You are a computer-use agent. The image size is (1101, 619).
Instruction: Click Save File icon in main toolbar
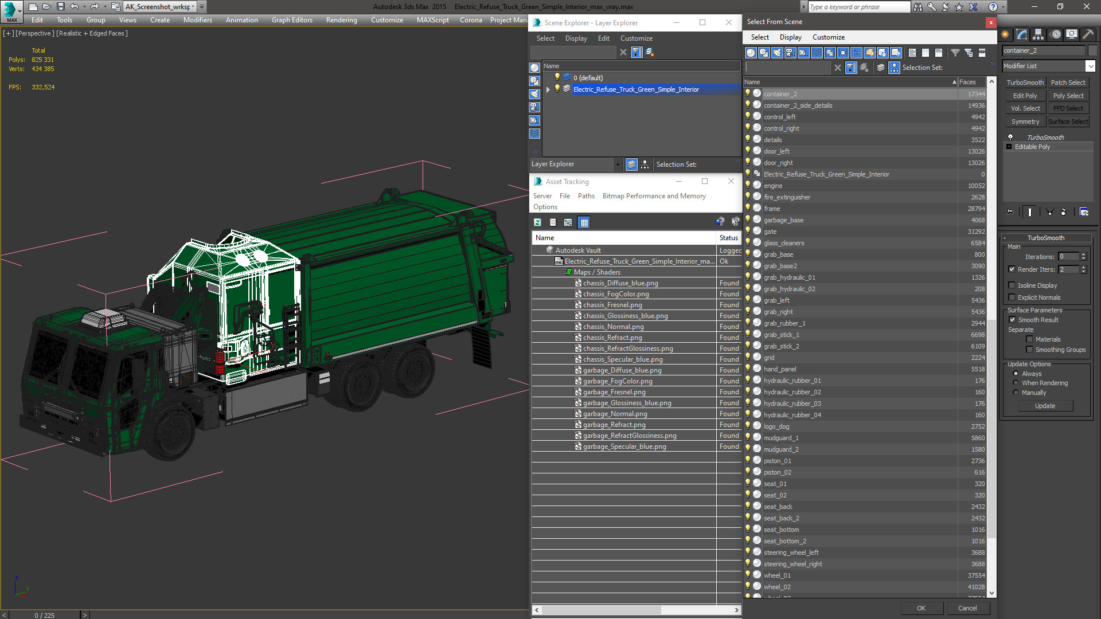pyautogui.click(x=60, y=7)
